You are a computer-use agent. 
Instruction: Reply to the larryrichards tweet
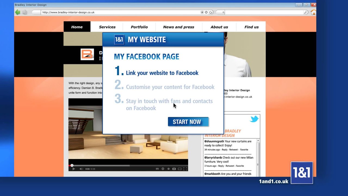(x=221, y=166)
